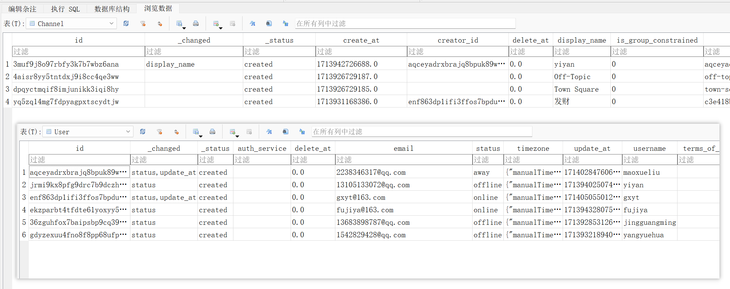The width and height of the screenshot is (730, 289).
Task: Select row 5 header in User table
Action: (x=24, y=222)
